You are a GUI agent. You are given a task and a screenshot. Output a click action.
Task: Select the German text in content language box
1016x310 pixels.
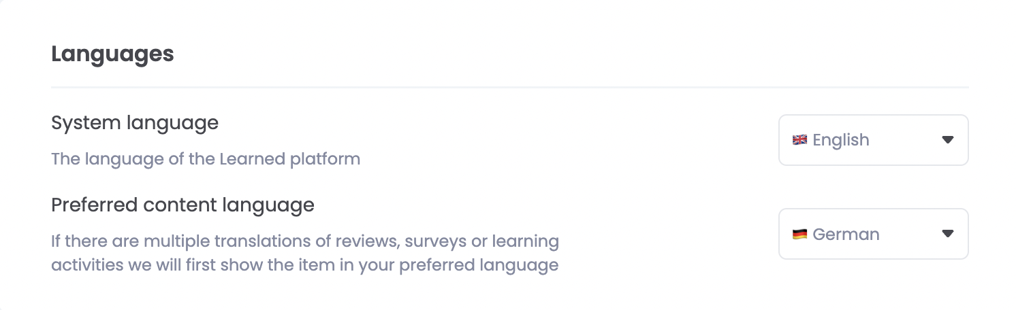click(846, 235)
